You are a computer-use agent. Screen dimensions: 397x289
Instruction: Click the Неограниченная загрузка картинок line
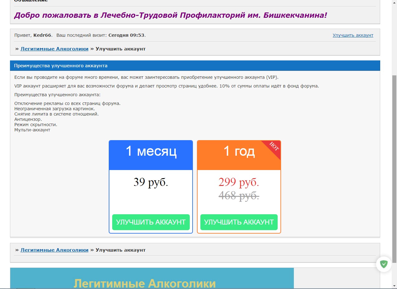click(55, 109)
